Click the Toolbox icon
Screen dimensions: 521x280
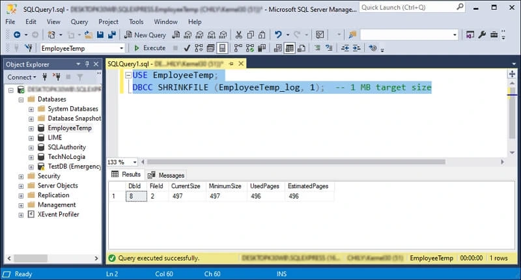click(494, 35)
